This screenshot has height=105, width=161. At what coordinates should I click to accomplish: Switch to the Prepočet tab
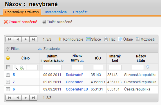(80, 12)
